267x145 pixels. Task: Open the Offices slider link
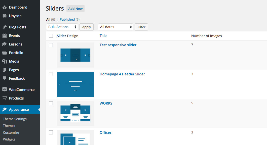pyautogui.click(x=106, y=132)
